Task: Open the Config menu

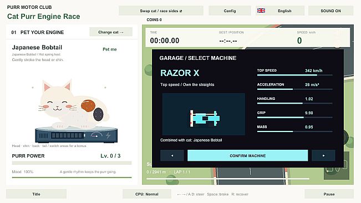Action: click(x=230, y=11)
